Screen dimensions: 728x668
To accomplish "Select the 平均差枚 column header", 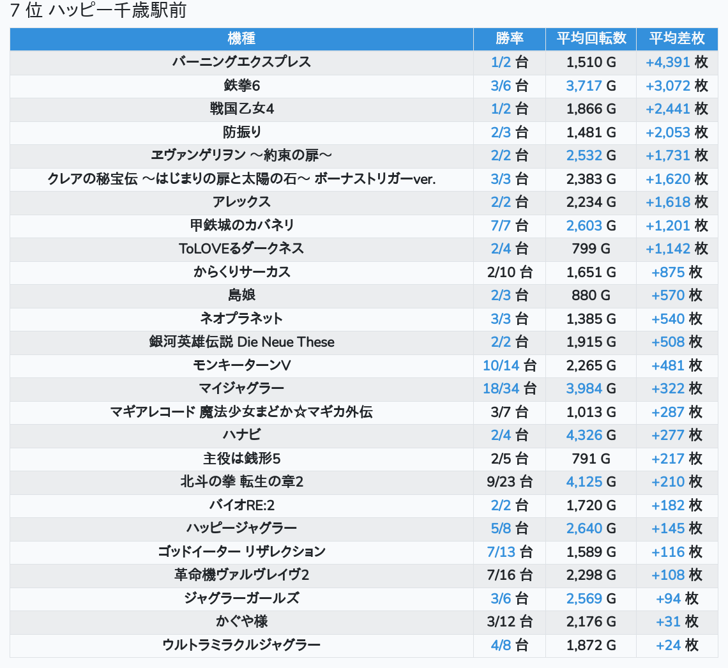I will tap(676, 38).
